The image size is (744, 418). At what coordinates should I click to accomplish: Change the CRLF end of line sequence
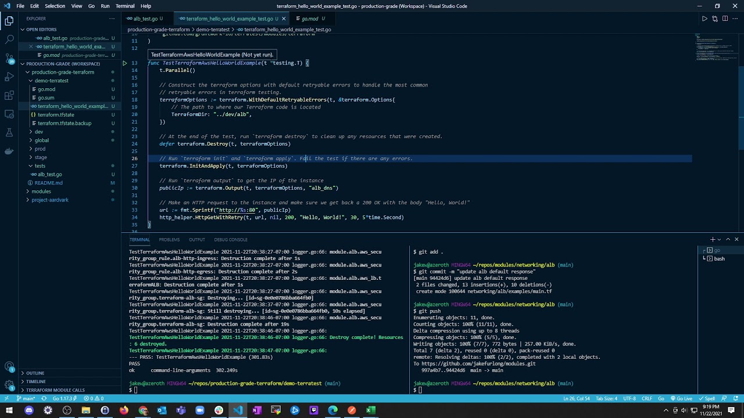(646, 399)
